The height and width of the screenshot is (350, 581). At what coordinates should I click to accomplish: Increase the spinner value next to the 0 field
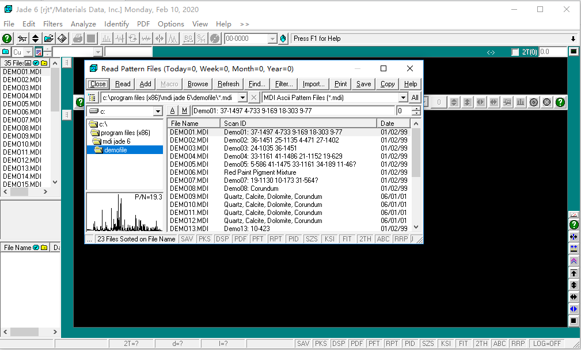click(416, 109)
